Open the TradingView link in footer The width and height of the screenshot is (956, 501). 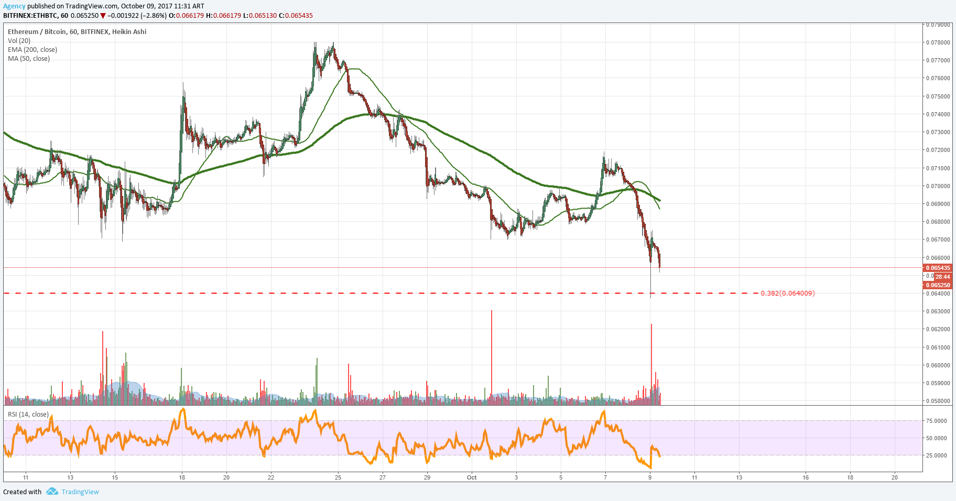point(80,492)
